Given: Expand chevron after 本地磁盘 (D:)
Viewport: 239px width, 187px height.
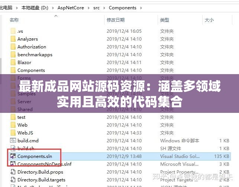Looking at the screenshot, I should point(53,8).
